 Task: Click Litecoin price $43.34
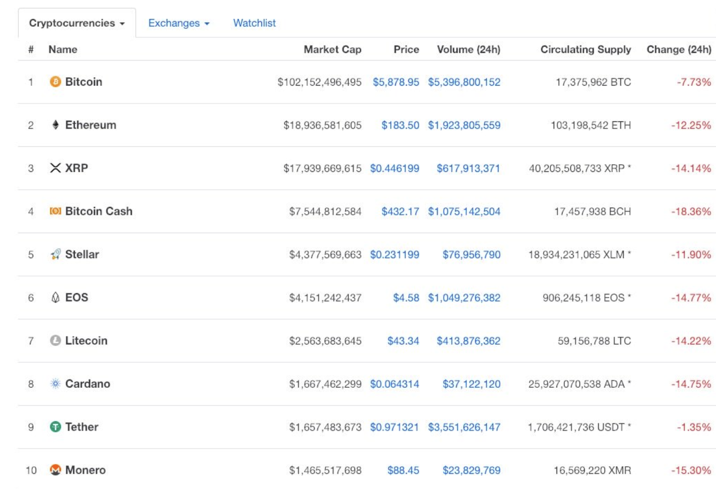(x=403, y=341)
